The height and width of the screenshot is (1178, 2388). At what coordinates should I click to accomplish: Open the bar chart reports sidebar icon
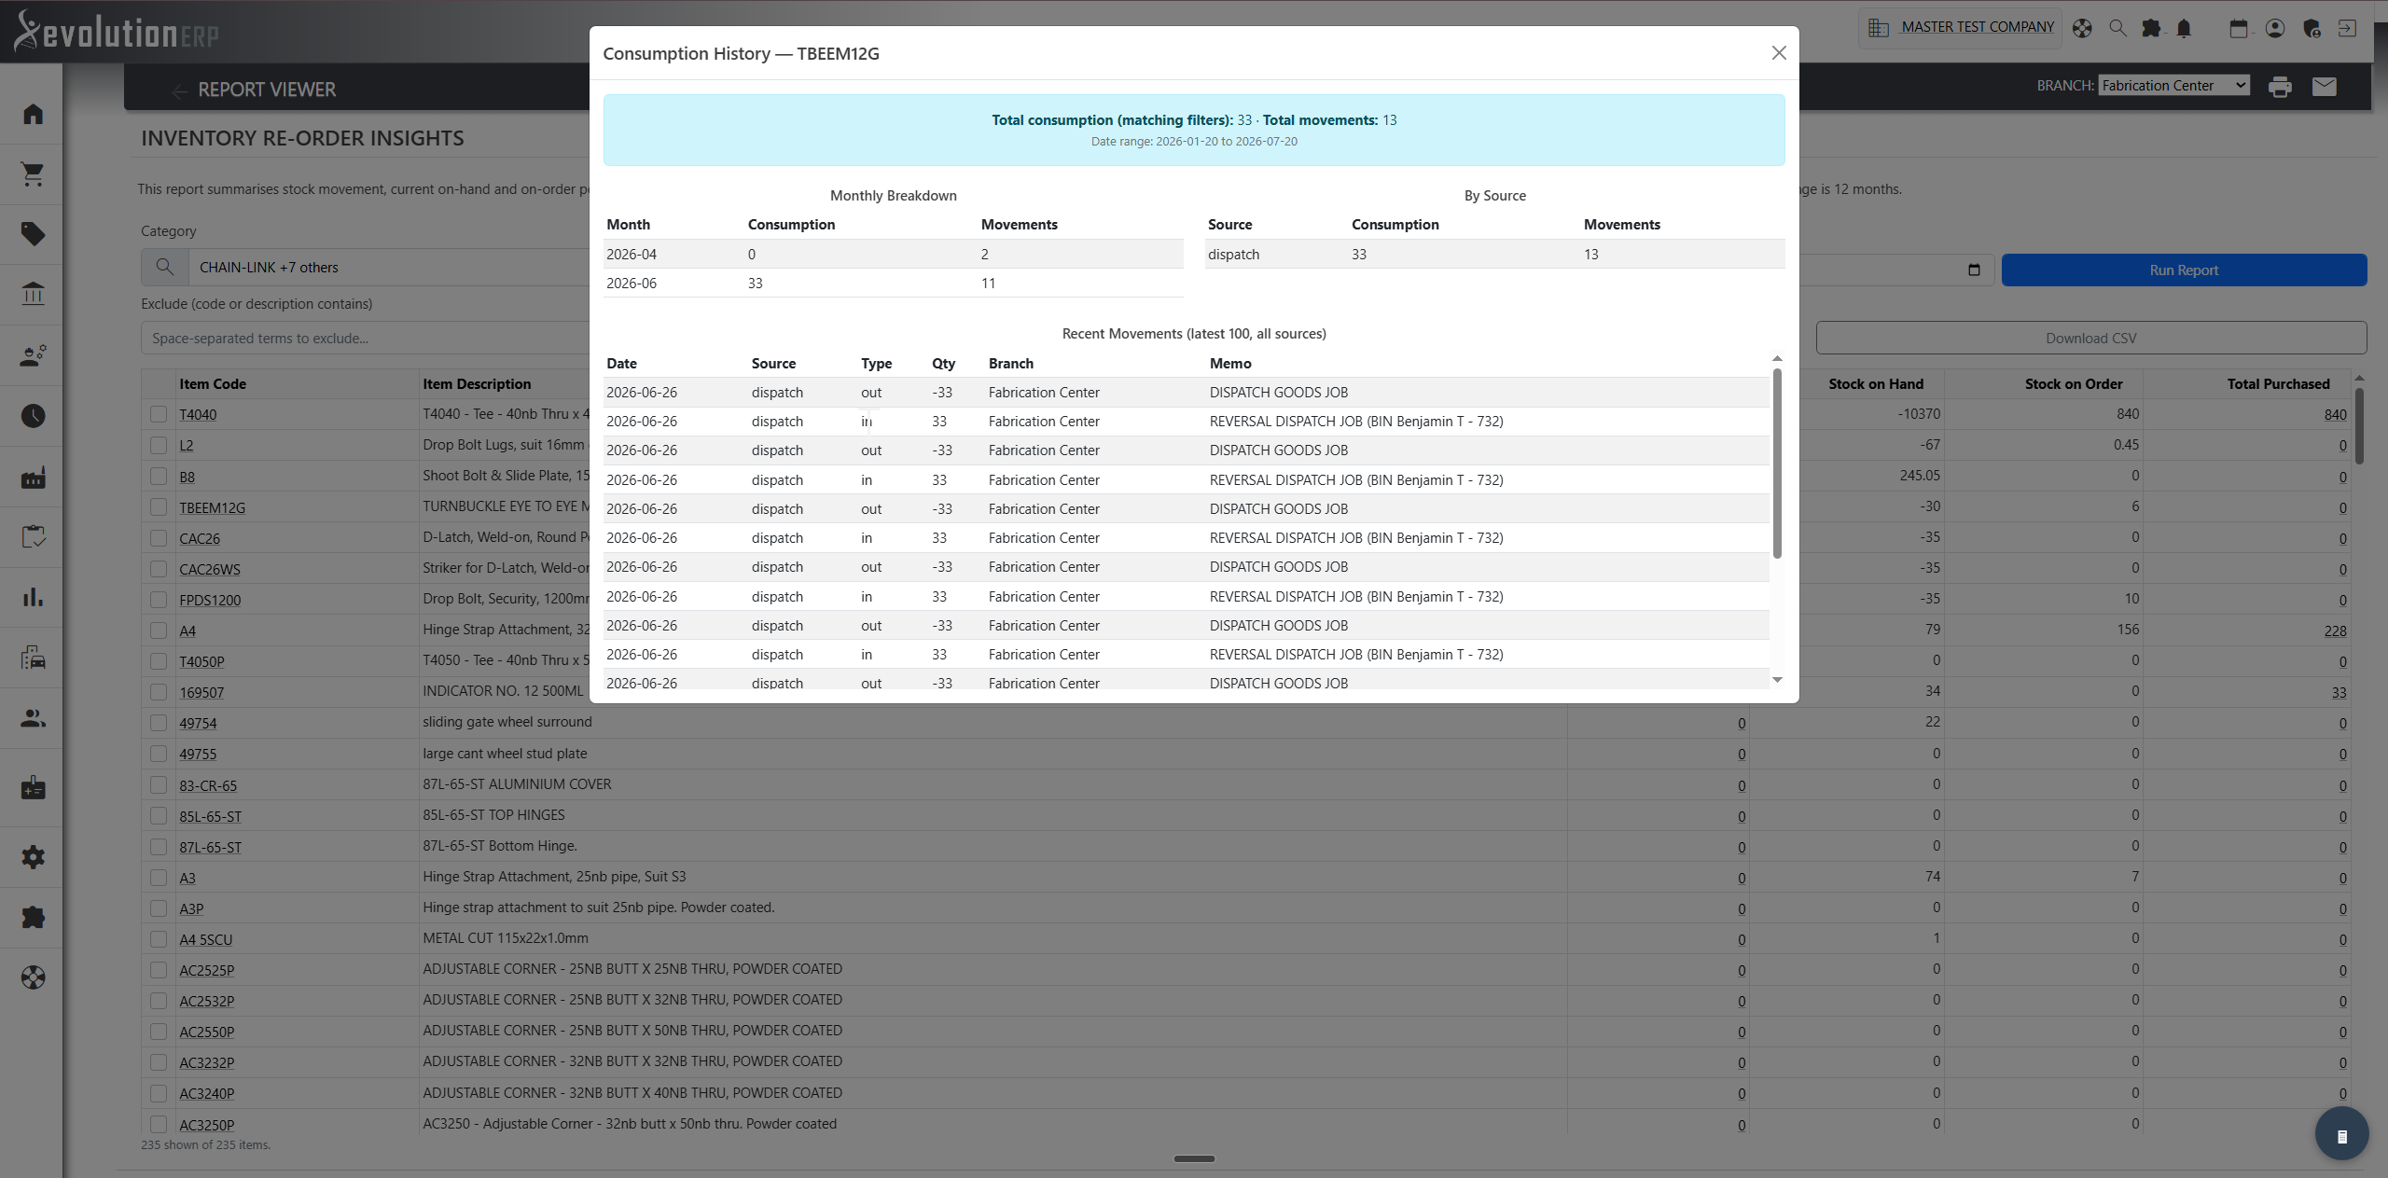point(33,597)
